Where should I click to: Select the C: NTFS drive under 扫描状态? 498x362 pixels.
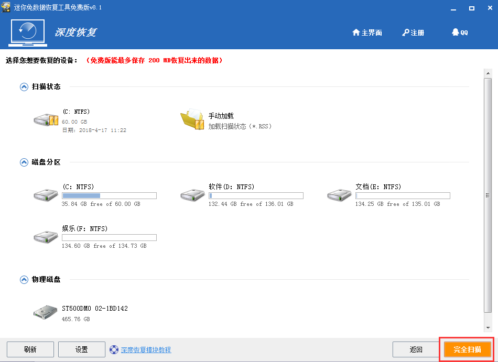click(46, 119)
